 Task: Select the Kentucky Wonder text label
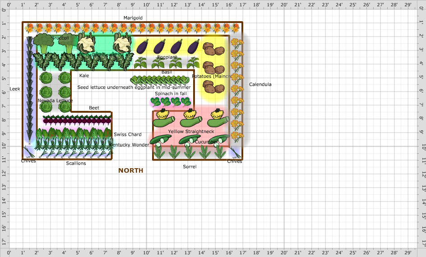click(129, 145)
